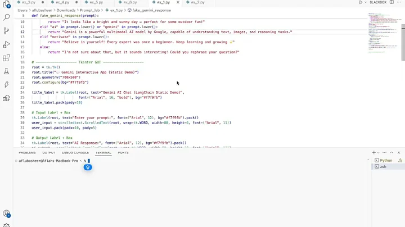Click the Downloads breadcrumb segment
The height and width of the screenshot is (227, 405).
tap(66, 10)
